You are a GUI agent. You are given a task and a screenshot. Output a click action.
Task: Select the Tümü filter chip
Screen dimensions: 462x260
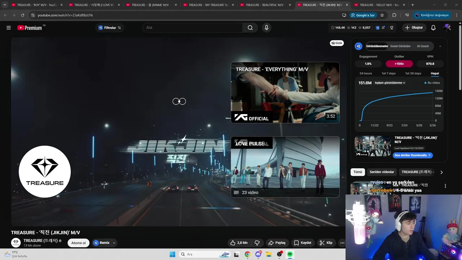click(x=358, y=172)
